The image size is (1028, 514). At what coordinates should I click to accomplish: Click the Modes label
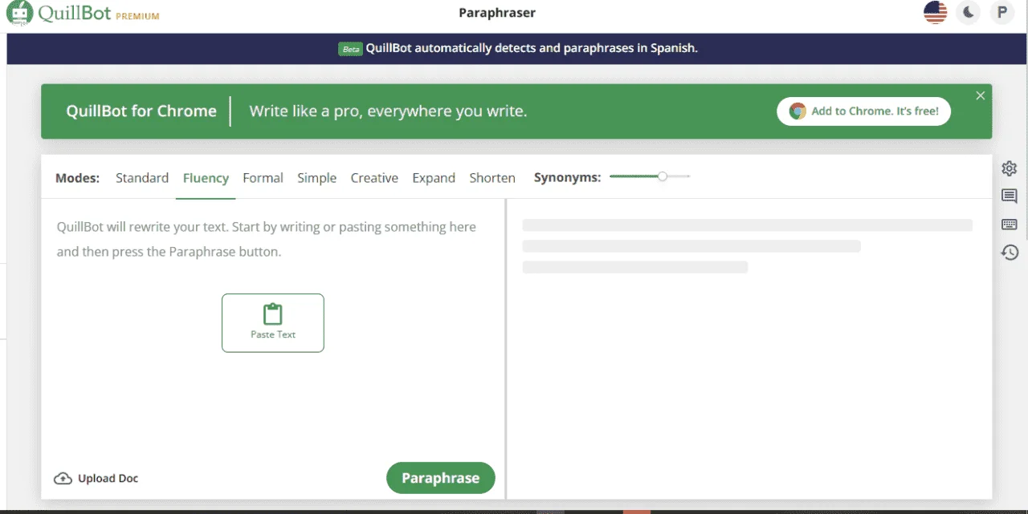point(77,178)
